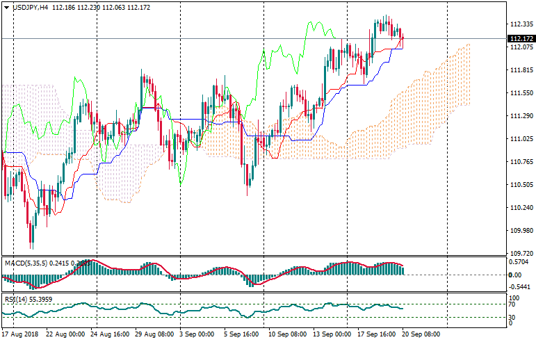Select the RSI(14) indicator label
The image size is (536, 342).
pos(17,300)
